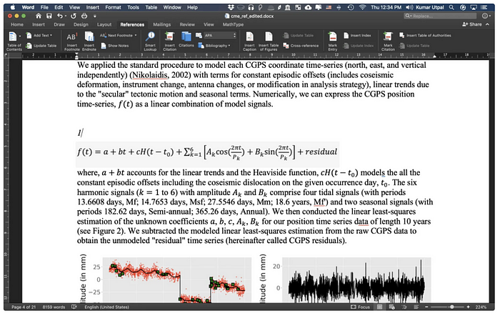The height and width of the screenshot is (316, 500).
Task: Open the Add Text dropdown
Action: 39,36
